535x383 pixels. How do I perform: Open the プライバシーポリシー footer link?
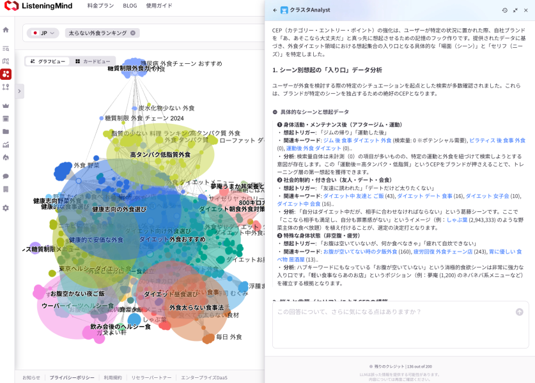pos(72,377)
